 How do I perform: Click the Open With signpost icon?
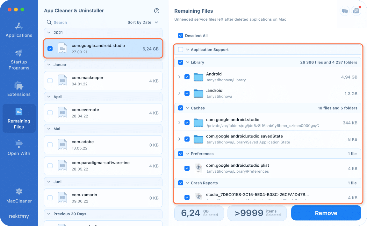click(19, 144)
